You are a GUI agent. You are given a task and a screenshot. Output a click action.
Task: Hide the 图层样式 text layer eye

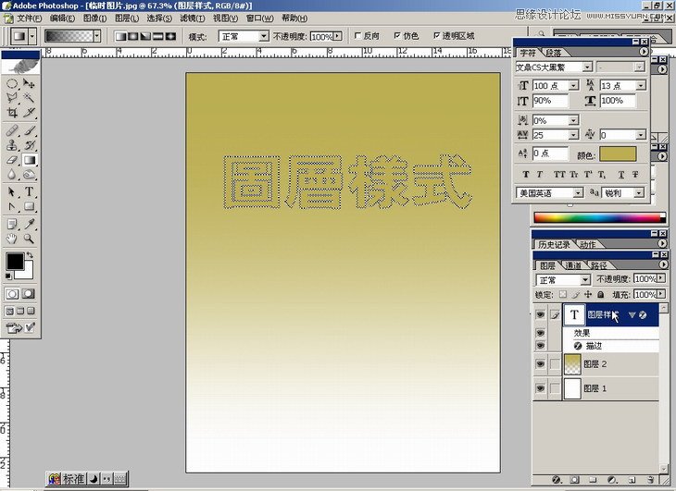pyautogui.click(x=540, y=315)
